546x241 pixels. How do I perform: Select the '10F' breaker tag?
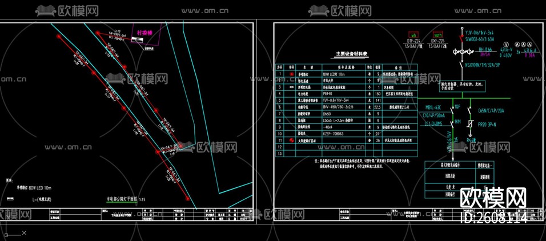457,107
